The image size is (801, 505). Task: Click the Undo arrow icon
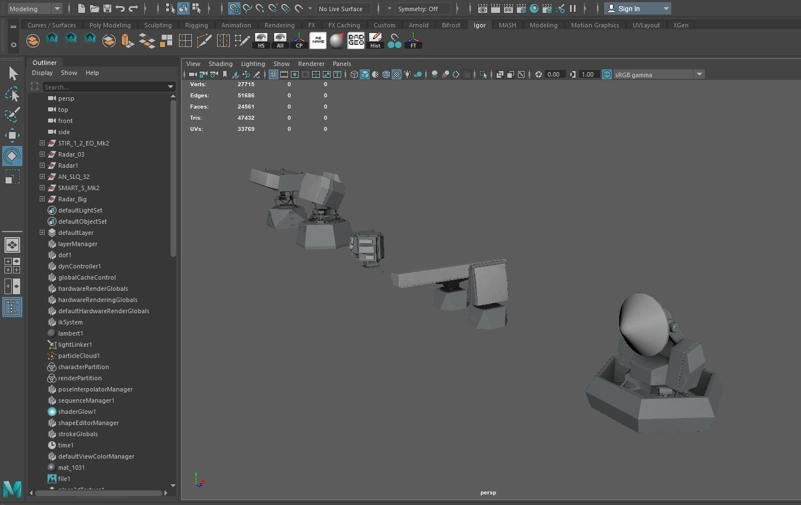click(120, 8)
